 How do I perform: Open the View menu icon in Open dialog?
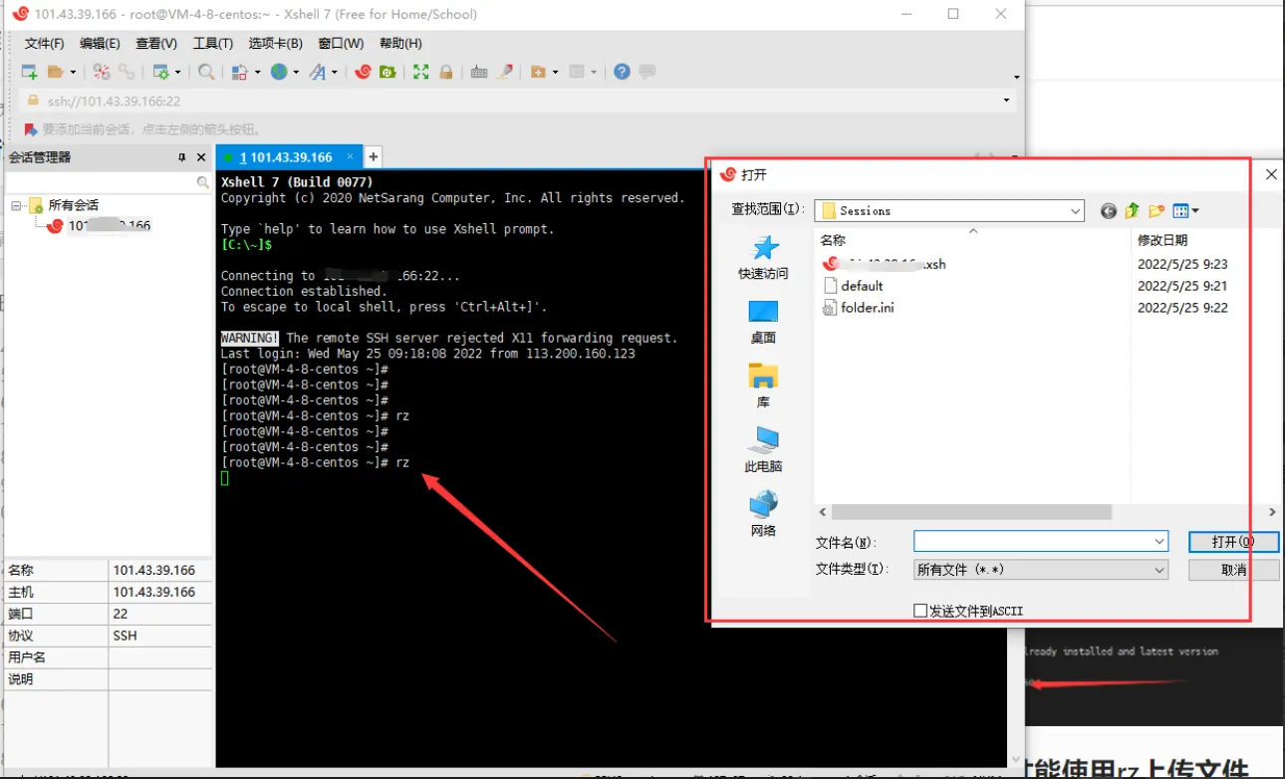click(x=1185, y=210)
